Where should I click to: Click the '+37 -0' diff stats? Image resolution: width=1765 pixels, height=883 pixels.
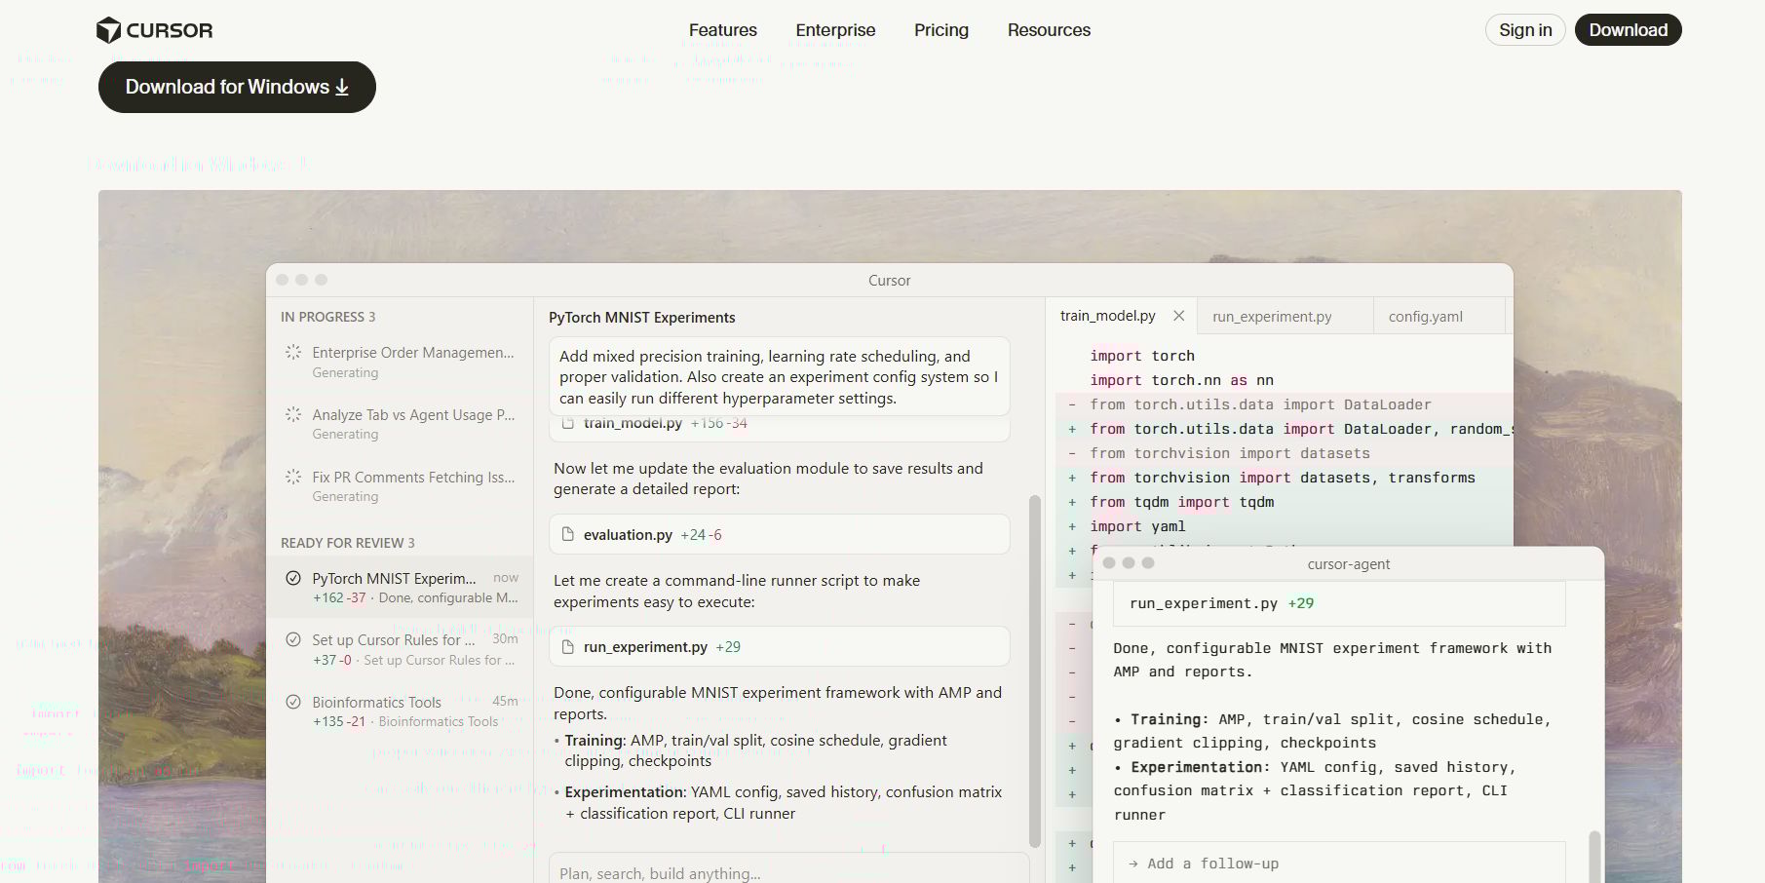pos(332,660)
